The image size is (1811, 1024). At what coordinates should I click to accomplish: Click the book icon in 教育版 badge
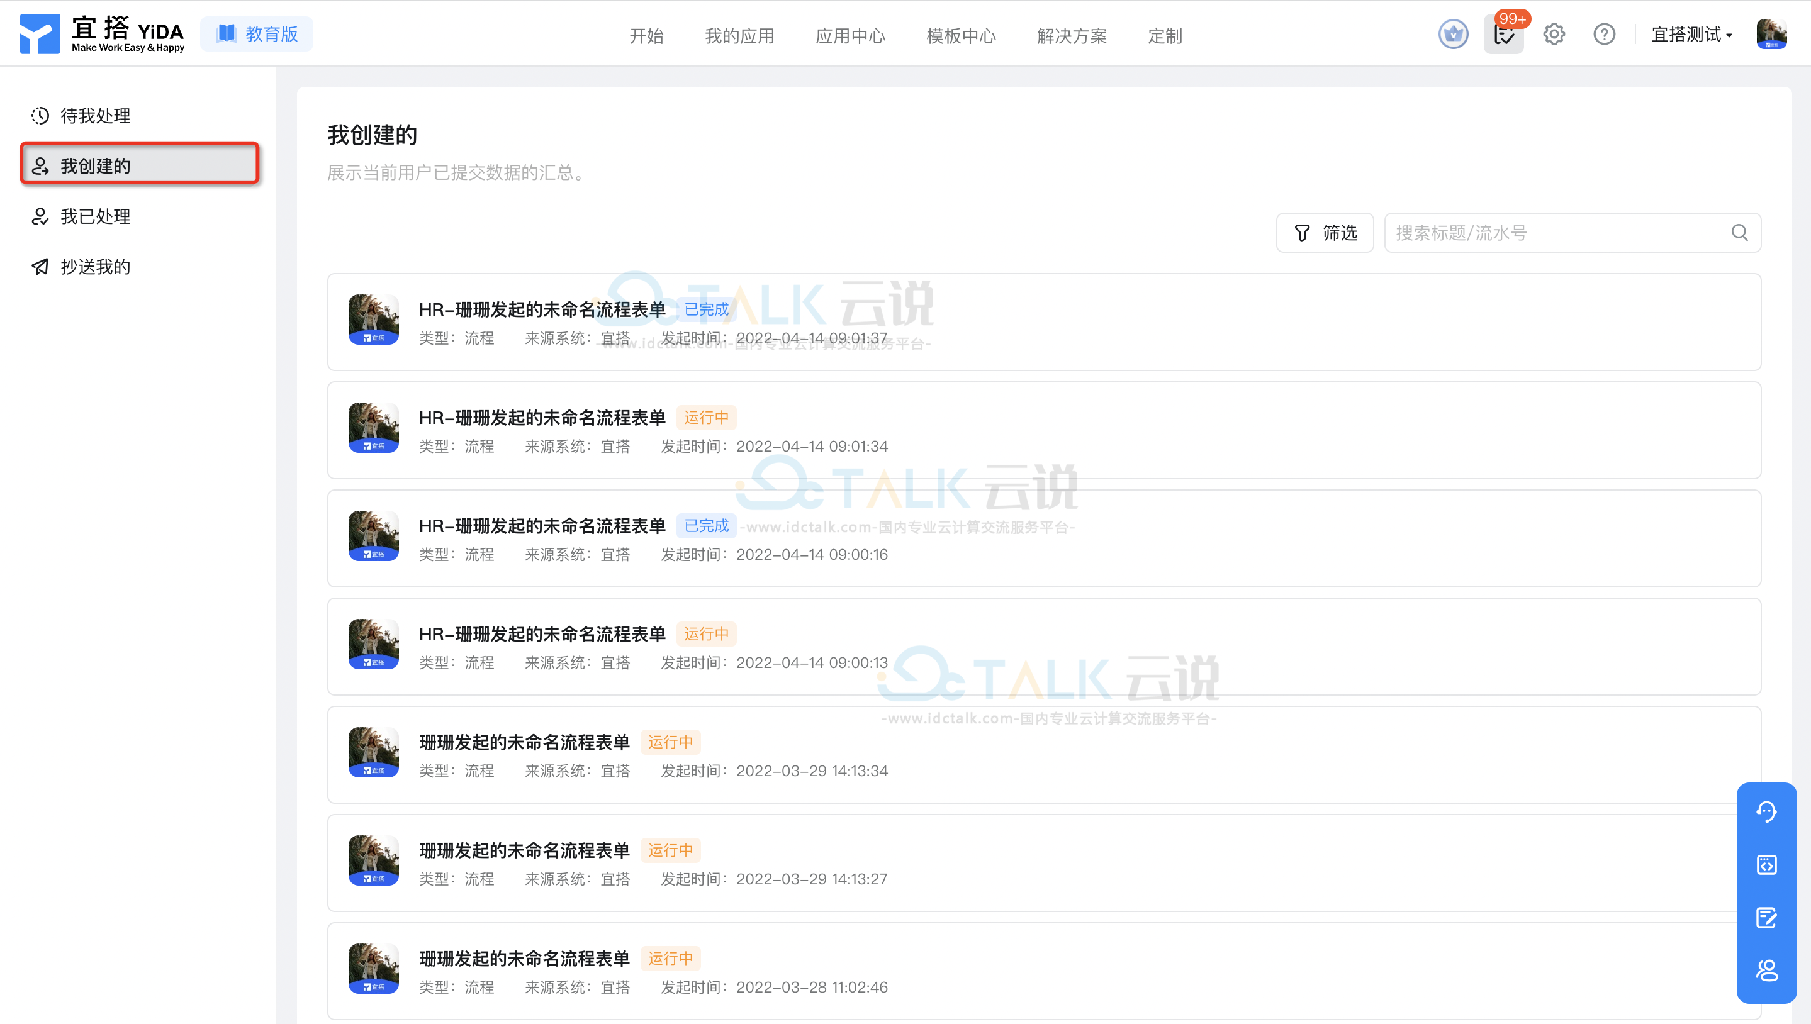click(x=227, y=34)
